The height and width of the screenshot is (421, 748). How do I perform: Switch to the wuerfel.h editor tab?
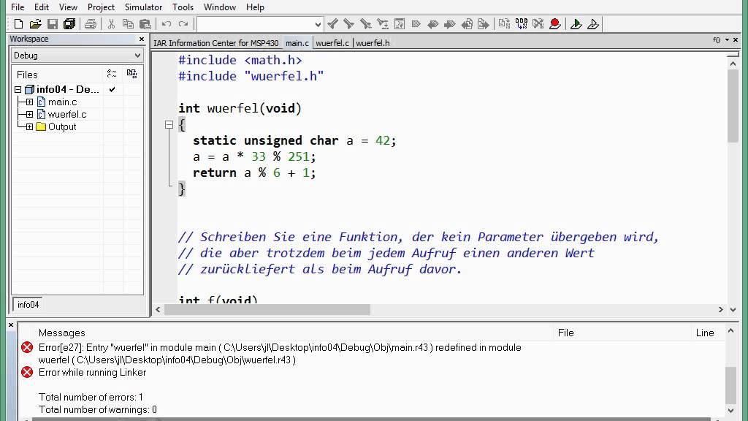pos(373,43)
